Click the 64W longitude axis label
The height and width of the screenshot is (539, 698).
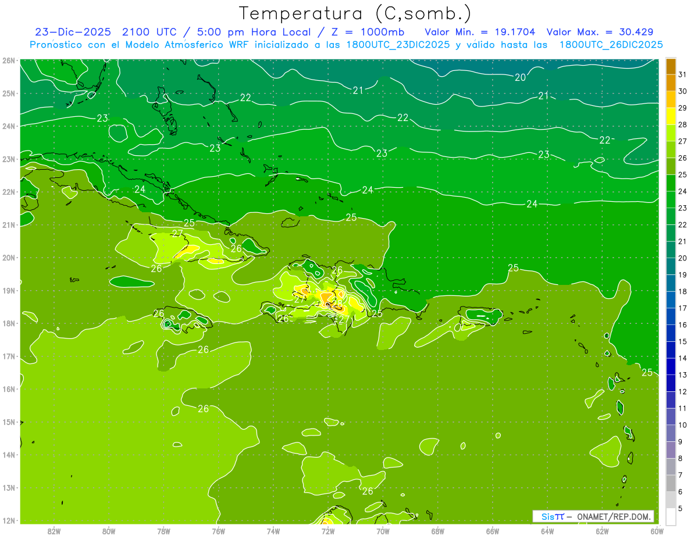tap(547, 531)
